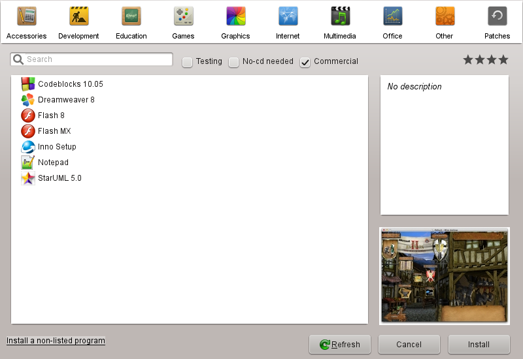Uncheck the Commercial checkbox

click(305, 62)
